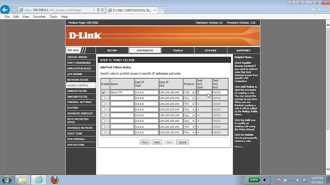Open Firewall Settings in sidebar
The width and height of the screenshot is (330, 185).
point(80,102)
